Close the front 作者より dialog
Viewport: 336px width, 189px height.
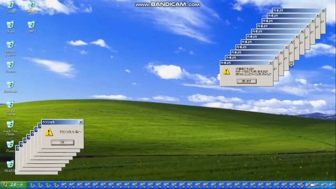coord(271,63)
